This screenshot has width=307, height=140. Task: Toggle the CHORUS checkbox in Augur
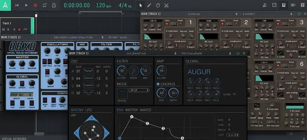pyautogui.click(x=158, y=84)
